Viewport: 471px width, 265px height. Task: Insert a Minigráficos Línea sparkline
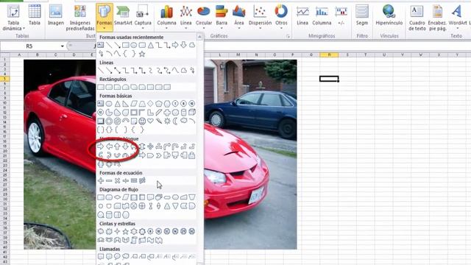(302, 15)
